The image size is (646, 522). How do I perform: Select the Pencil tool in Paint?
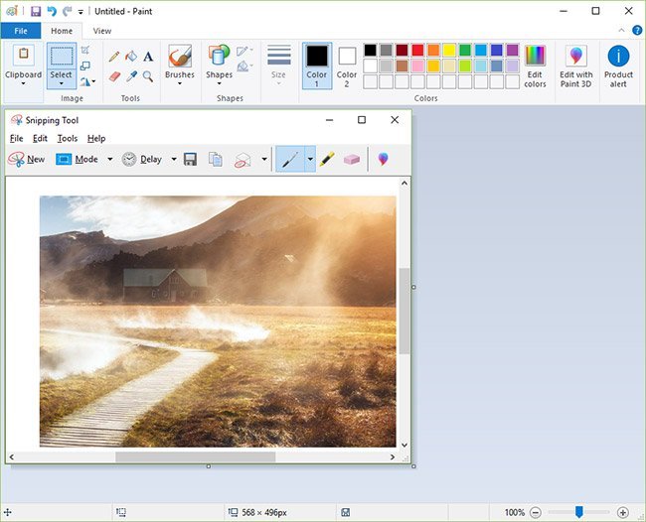pos(114,57)
